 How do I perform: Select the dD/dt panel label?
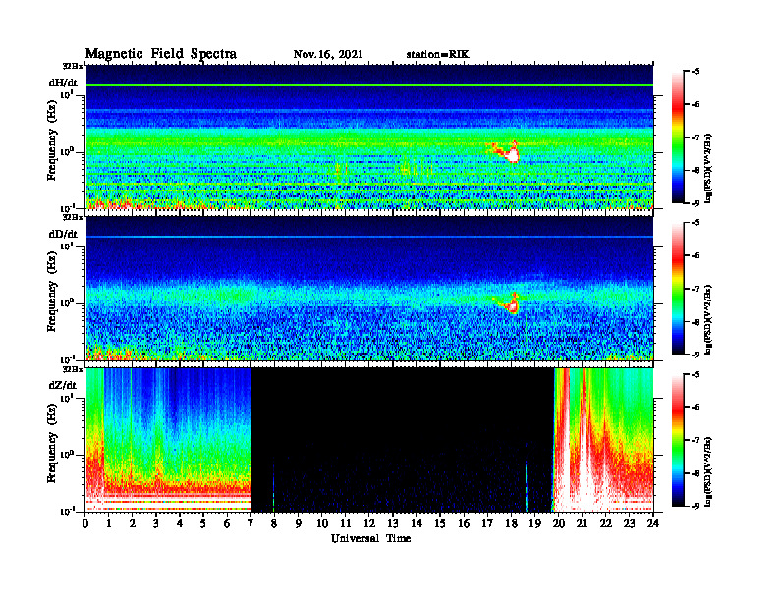click(x=63, y=234)
